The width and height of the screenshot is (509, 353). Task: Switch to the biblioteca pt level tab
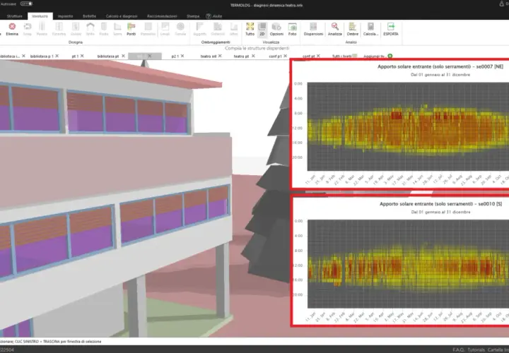108,56
